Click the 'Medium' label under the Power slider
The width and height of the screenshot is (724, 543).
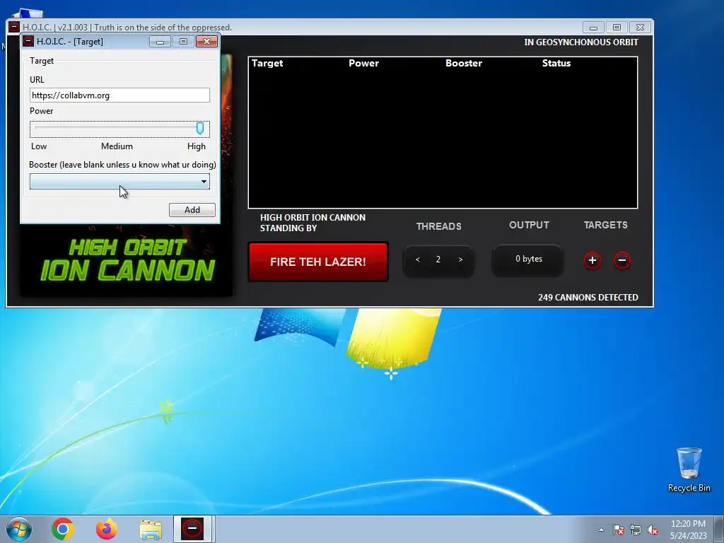point(117,146)
